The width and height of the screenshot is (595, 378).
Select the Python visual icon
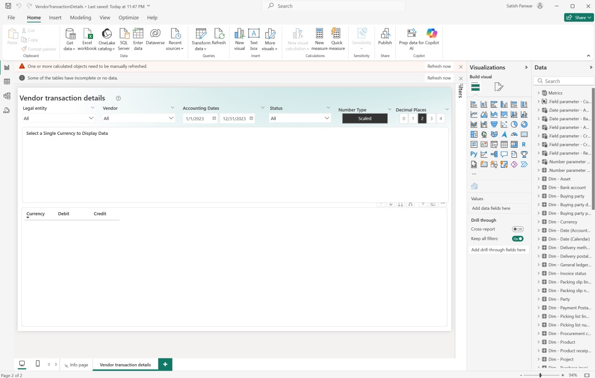click(x=474, y=154)
